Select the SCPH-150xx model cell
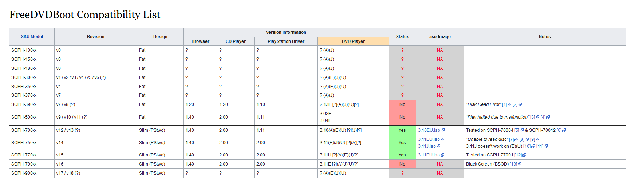Screen dimensions: 635x191 [32, 59]
